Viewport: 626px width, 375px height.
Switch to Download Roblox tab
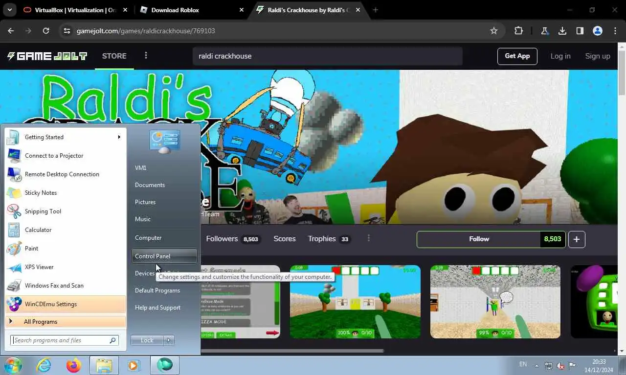pyautogui.click(x=192, y=10)
